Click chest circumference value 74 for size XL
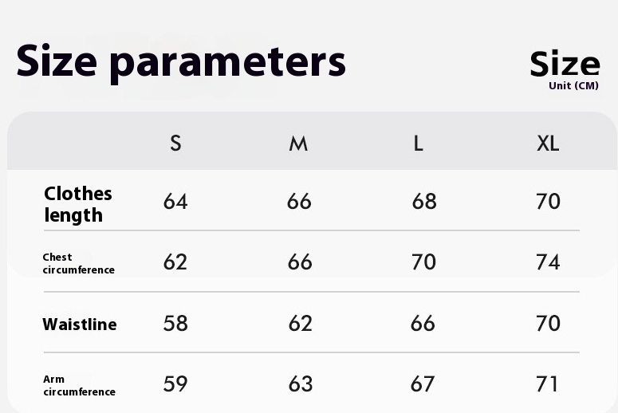 548,262
